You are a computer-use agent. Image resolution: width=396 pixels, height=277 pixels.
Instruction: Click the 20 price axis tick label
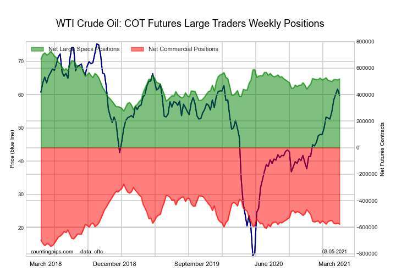coord(21,228)
